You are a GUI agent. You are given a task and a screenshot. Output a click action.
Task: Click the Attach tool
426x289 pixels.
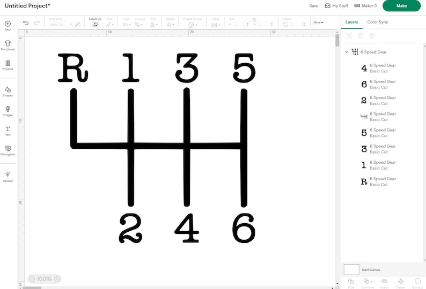pyautogui.click(x=384, y=283)
